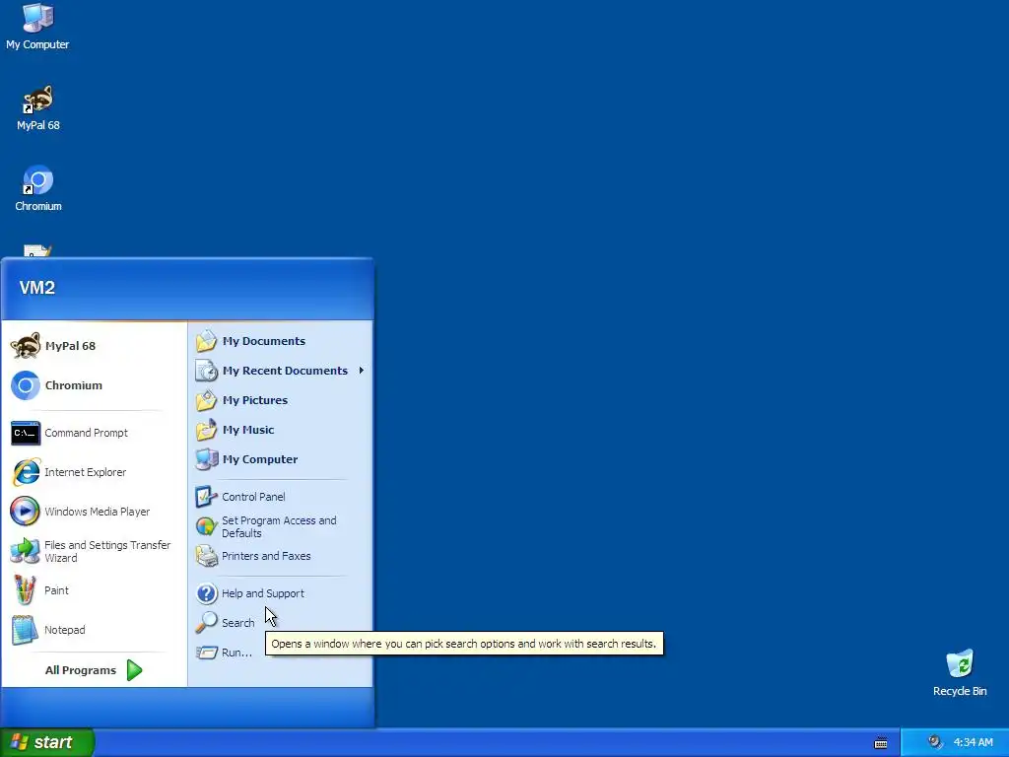Click the My Documents label text
This screenshot has height=757, width=1009.
tap(264, 341)
